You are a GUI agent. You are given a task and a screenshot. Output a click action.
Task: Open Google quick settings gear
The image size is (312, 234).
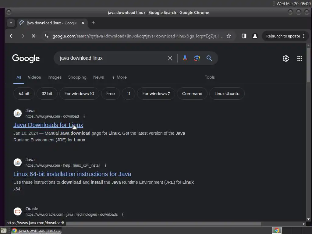point(286,58)
